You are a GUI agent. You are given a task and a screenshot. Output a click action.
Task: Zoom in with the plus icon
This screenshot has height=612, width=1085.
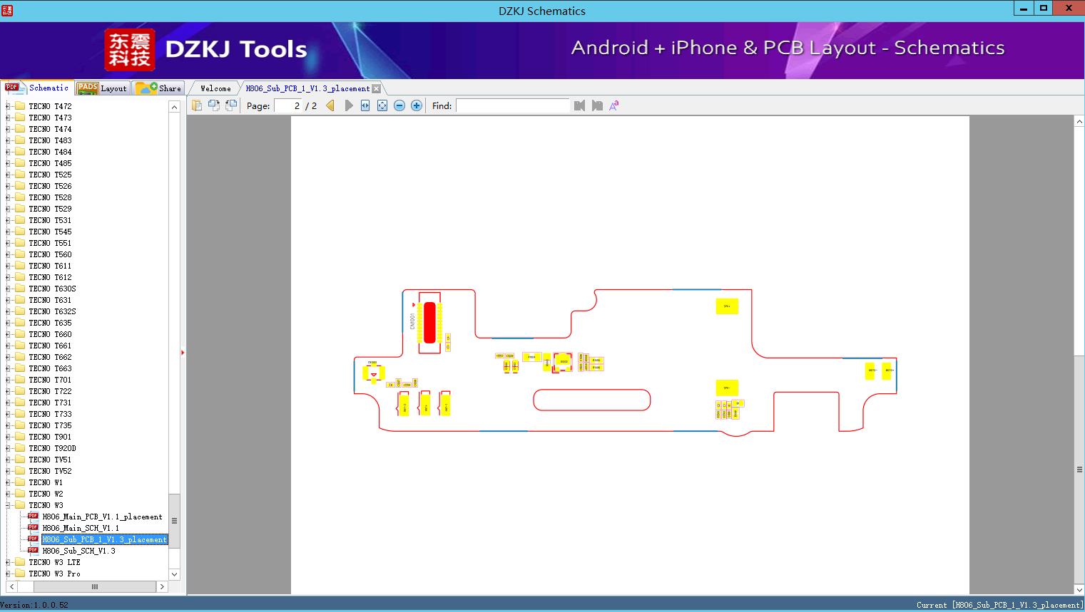417,105
